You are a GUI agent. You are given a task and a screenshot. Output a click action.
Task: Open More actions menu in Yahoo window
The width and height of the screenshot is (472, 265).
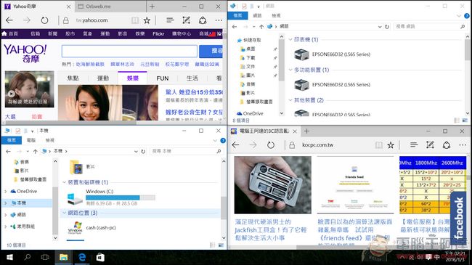pos(219,20)
